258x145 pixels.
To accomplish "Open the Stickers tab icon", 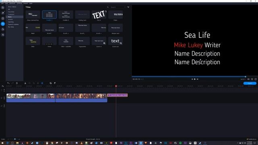I will (x=3, y=29).
